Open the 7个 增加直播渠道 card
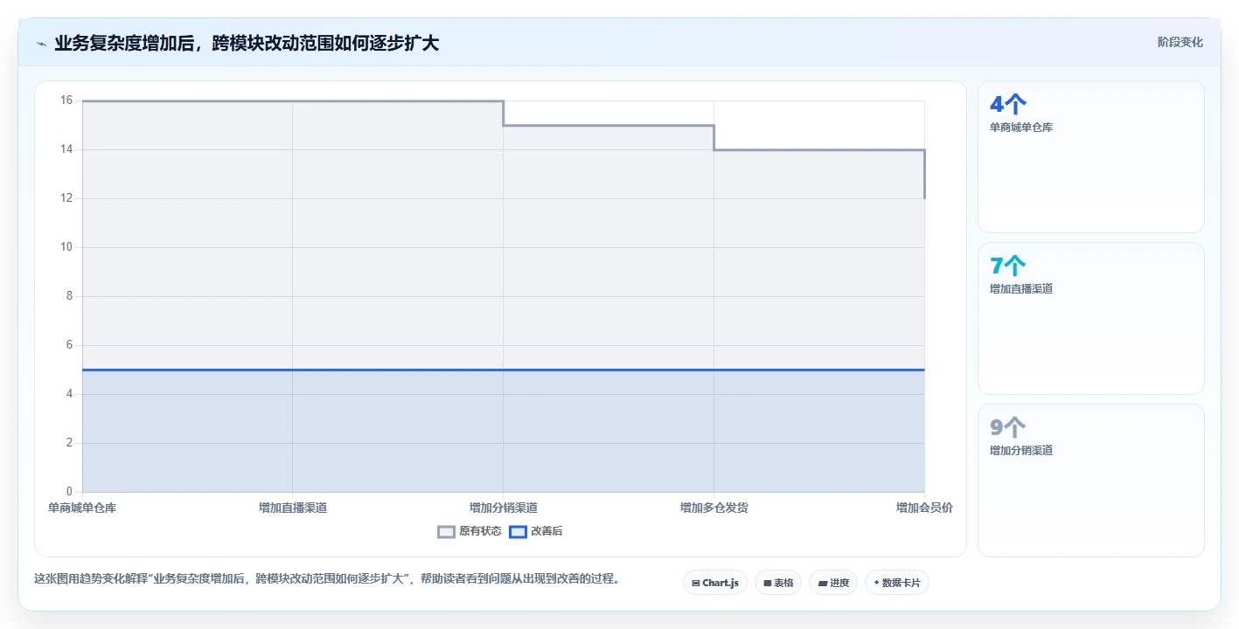The height and width of the screenshot is (629, 1239). (x=1090, y=318)
